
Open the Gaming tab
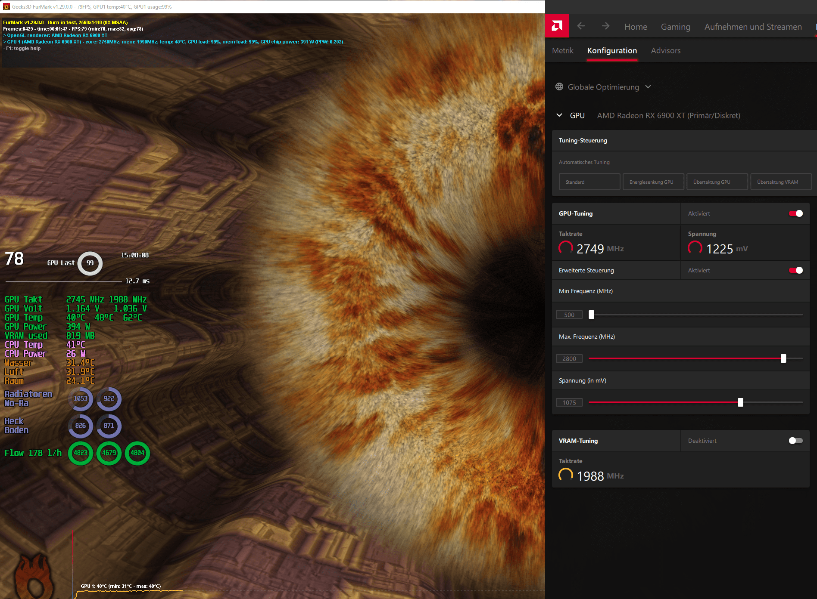pos(675,27)
